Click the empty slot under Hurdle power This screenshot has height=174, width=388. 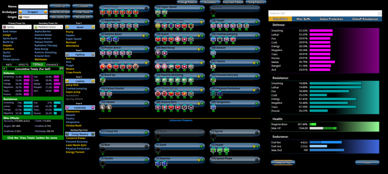(x=102, y=164)
